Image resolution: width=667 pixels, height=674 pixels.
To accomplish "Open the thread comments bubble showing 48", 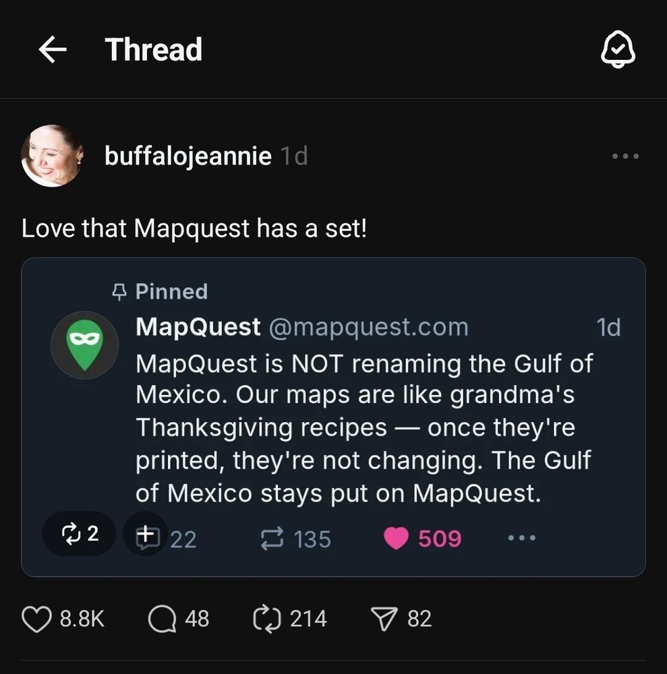I will coord(162,619).
